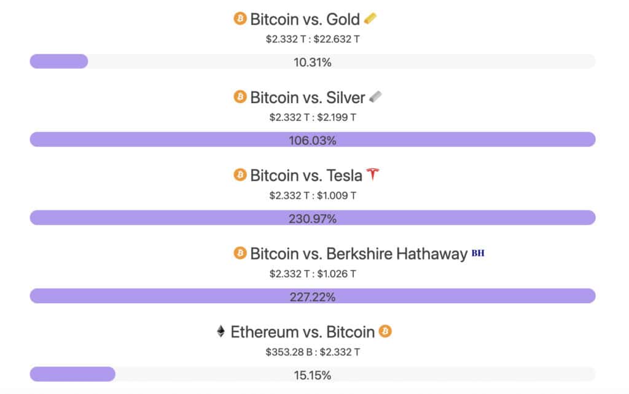Screen dimensions: 629x394
Task: Open the Bitcoin vs. Gold heading
Action: 305,19
